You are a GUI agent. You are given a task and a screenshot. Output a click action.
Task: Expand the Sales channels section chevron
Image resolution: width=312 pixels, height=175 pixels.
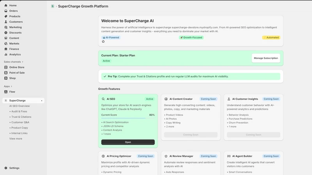pos(23,62)
